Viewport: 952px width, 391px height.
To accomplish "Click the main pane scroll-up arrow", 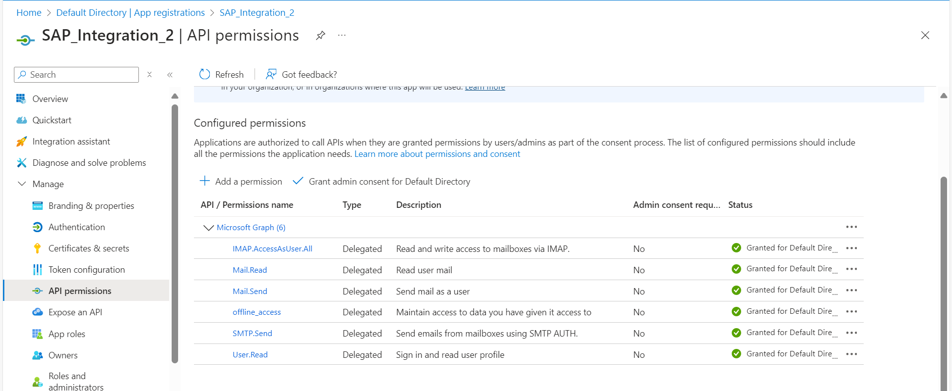I will click(x=944, y=96).
